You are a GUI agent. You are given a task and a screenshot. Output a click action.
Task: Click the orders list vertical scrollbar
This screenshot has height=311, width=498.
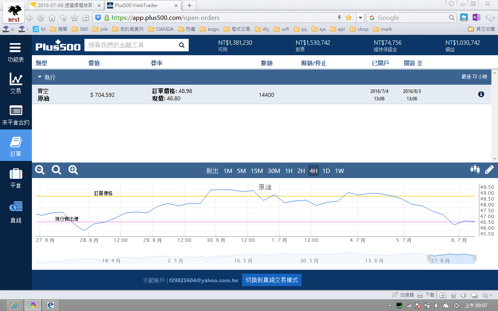pyautogui.click(x=494, y=116)
